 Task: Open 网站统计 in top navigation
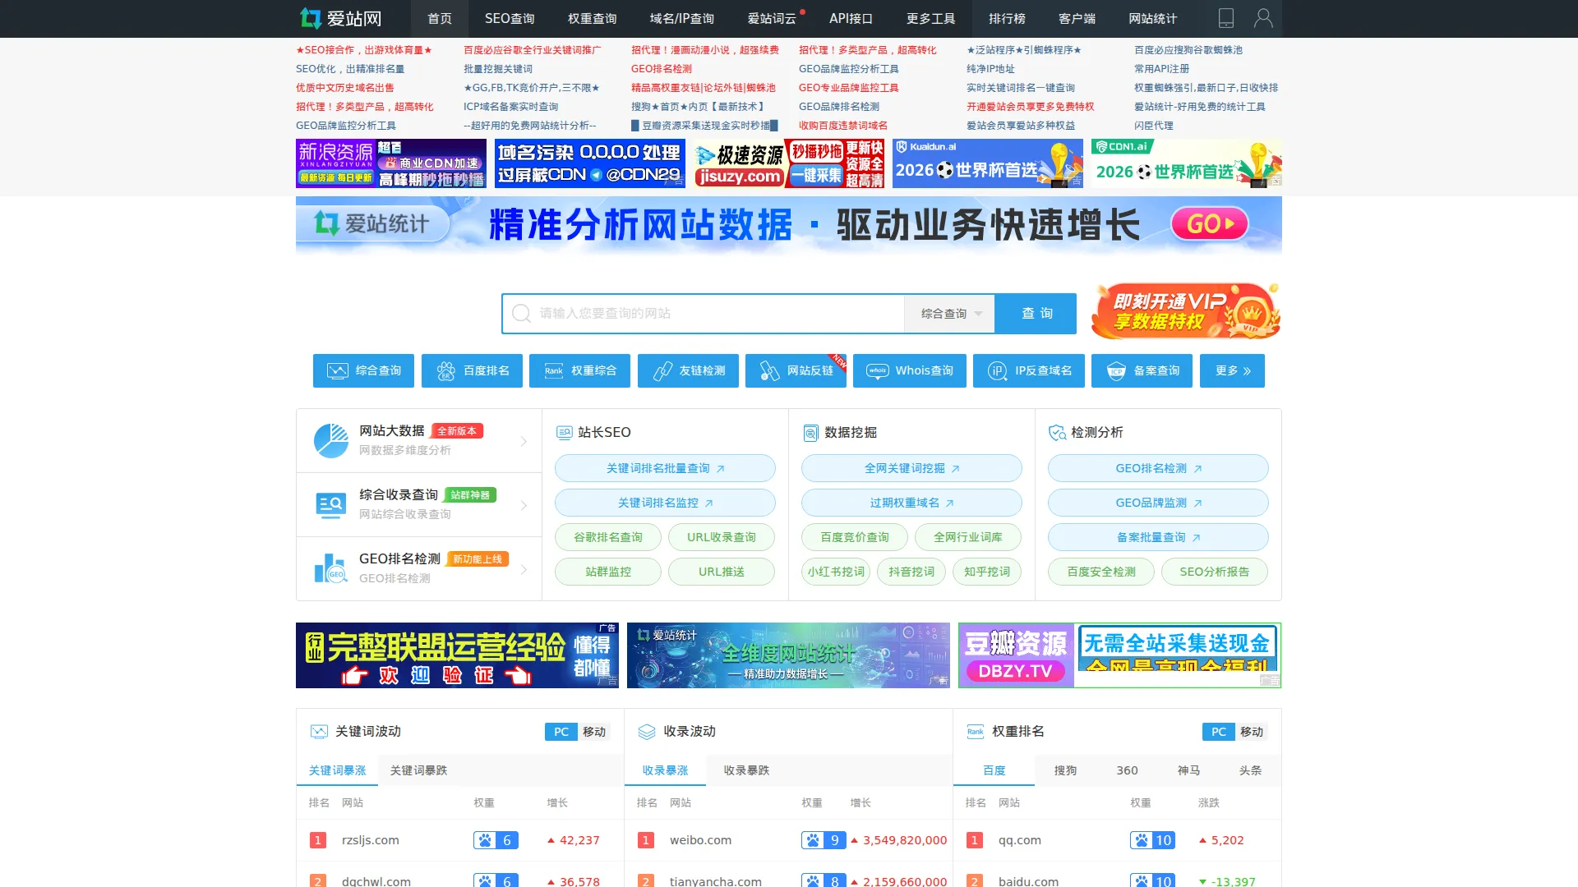(x=1152, y=18)
